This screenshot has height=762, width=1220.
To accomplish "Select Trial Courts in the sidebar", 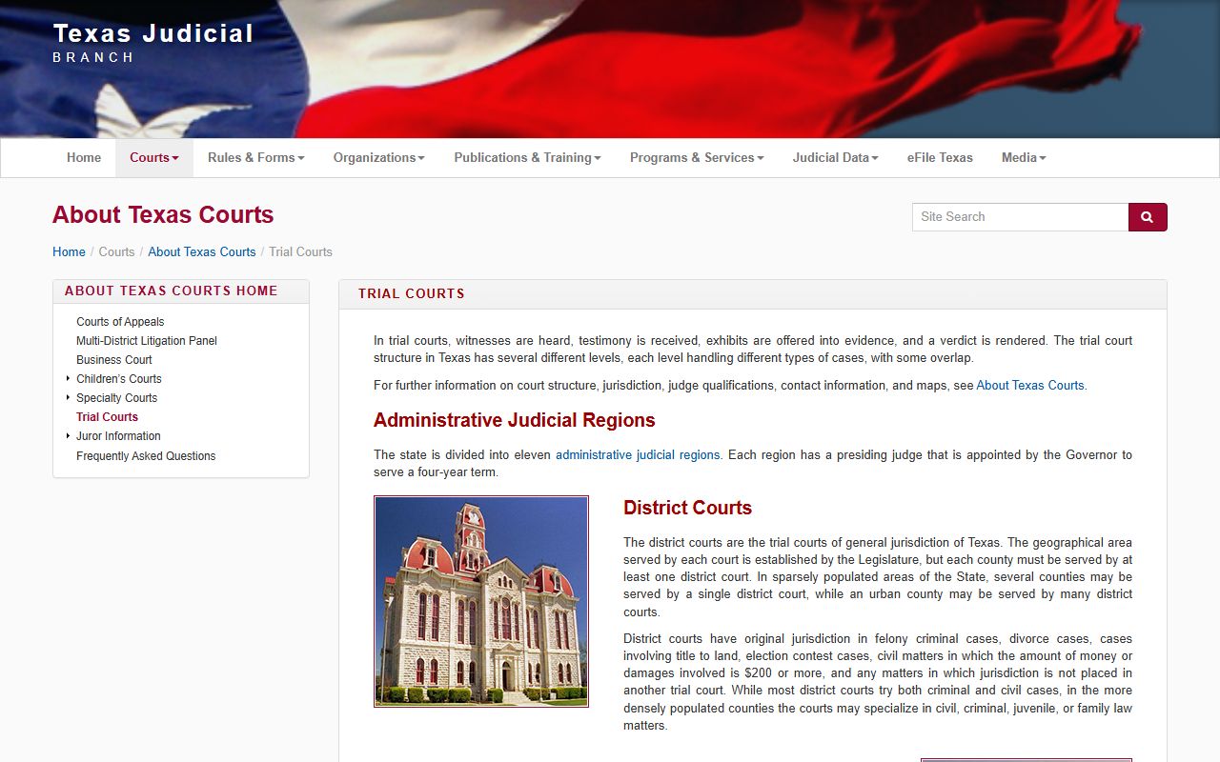I will [108, 417].
